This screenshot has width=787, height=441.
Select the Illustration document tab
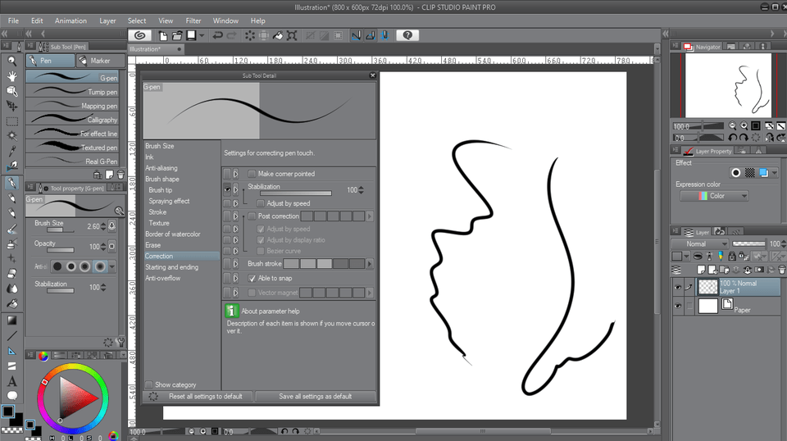click(155, 49)
